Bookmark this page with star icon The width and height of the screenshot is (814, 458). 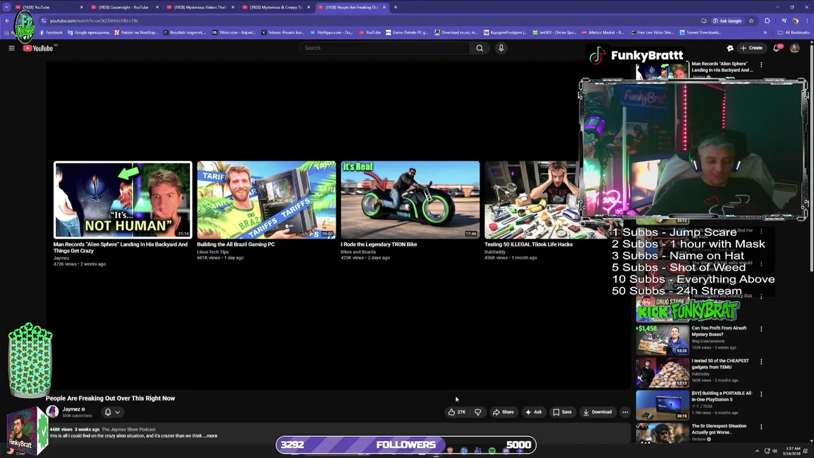tap(751, 20)
